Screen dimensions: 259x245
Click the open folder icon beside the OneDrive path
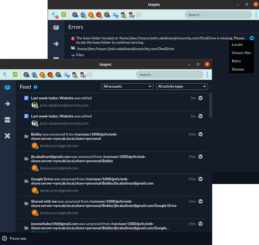coord(73,48)
